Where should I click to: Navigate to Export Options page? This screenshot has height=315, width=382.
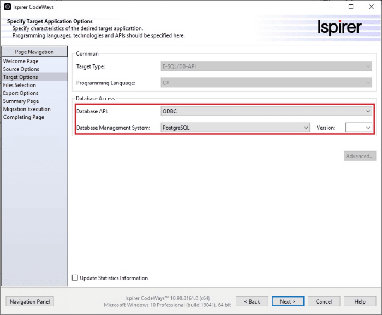coord(21,93)
